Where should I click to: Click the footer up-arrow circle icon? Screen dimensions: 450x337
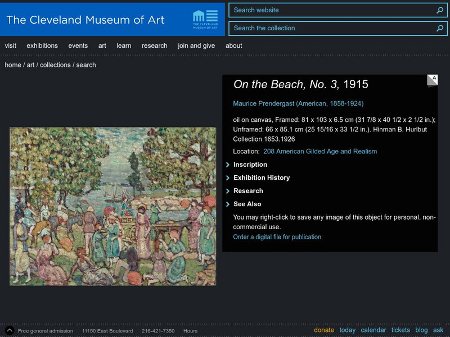[10, 330]
